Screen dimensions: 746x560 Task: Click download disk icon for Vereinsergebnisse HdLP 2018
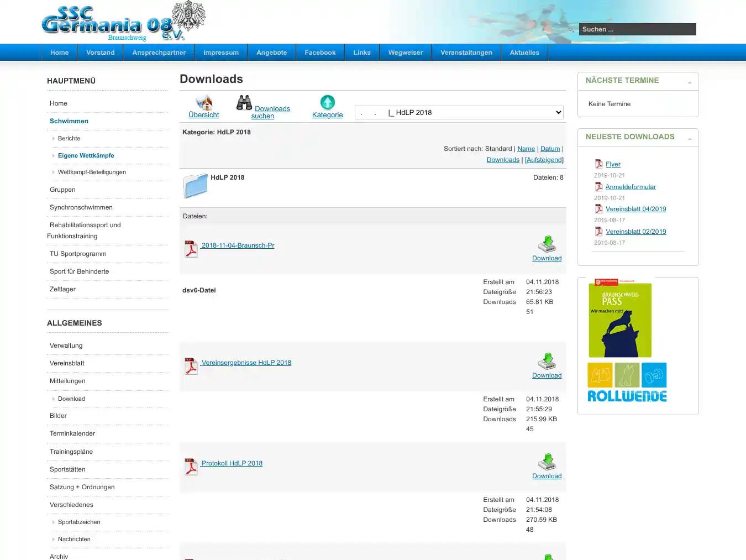pyautogui.click(x=547, y=361)
